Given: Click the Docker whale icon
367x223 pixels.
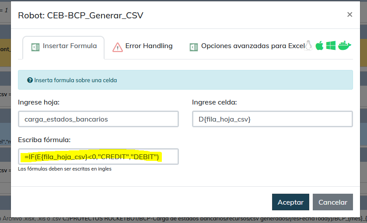Looking at the screenshot, I should point(344,45).
